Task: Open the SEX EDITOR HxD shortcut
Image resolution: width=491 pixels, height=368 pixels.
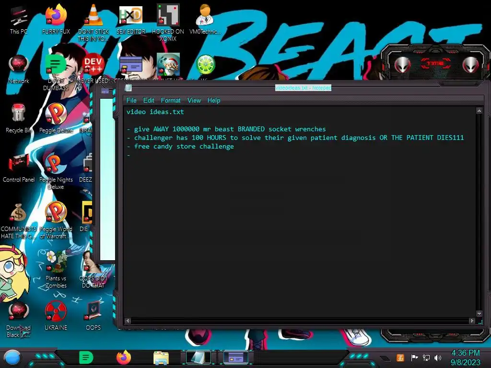Action: pyautogui.click(x=130, y=19)
